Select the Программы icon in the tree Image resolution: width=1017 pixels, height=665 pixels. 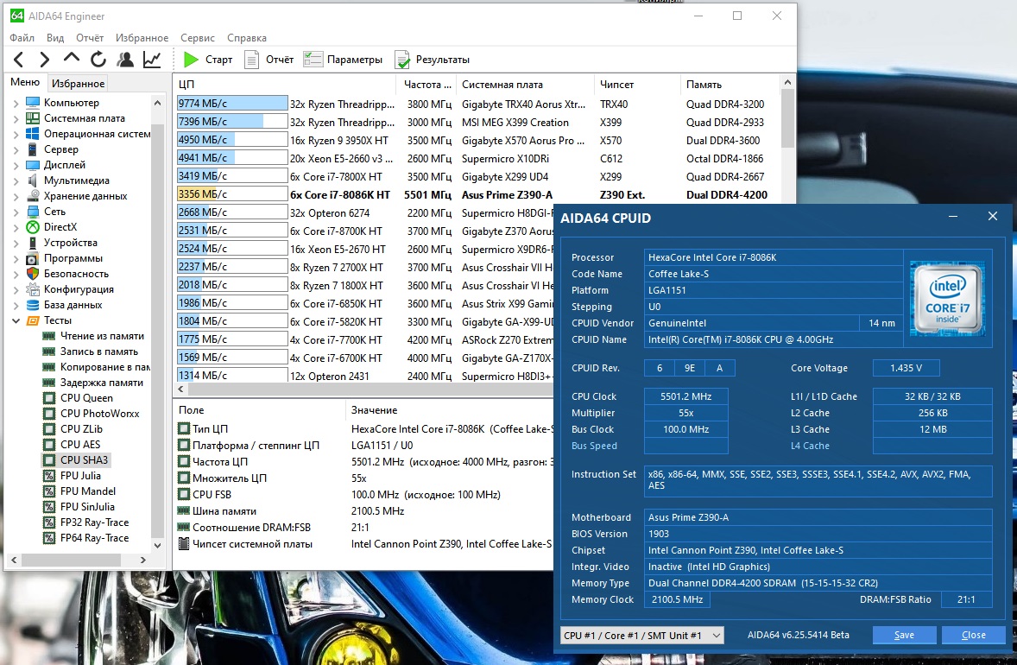point(33,258)
